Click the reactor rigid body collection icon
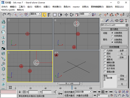Screen dimensions: 130x98 [3, 22]
